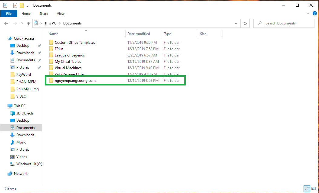Open the File menu
The image size is (319, 193).
click(x=9, y=14)
